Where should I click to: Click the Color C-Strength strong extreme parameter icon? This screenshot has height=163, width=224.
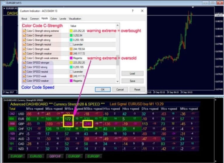pos(24,31)
